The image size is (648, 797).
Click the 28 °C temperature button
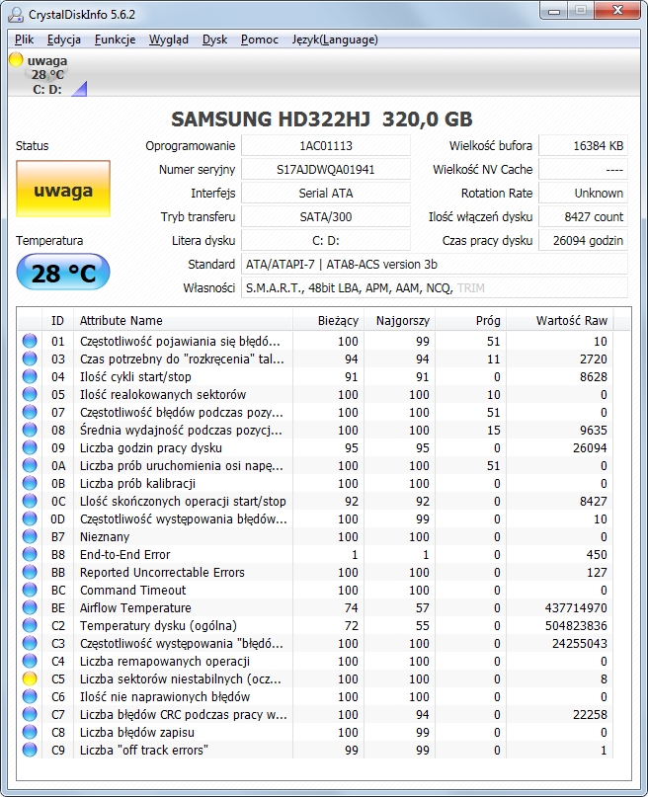pos(63,273)
